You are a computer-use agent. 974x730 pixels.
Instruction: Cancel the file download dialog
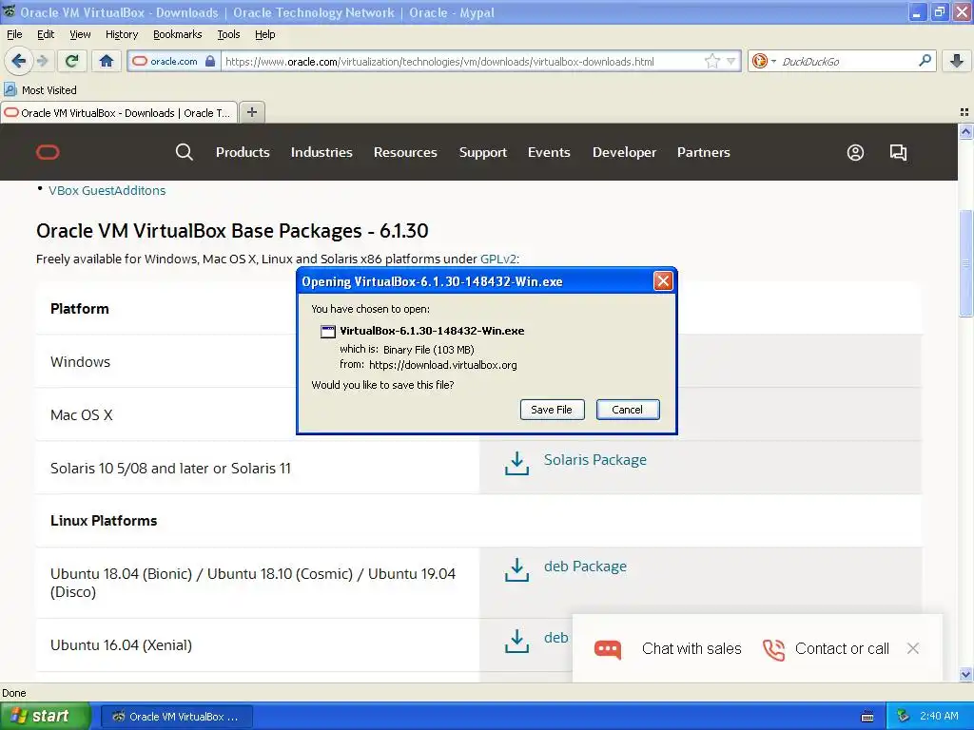point(628,410)
